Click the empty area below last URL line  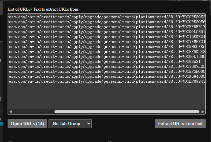(107, 96)
